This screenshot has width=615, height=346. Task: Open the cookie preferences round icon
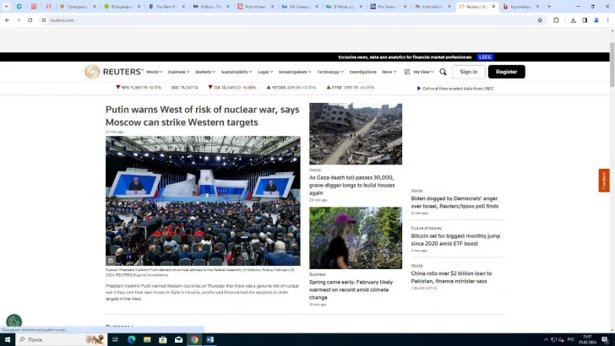pos(14,322)
